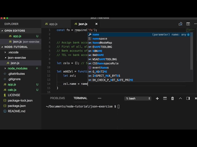
Task: Click the braces icon of package.json
Action: coord(5,106)
